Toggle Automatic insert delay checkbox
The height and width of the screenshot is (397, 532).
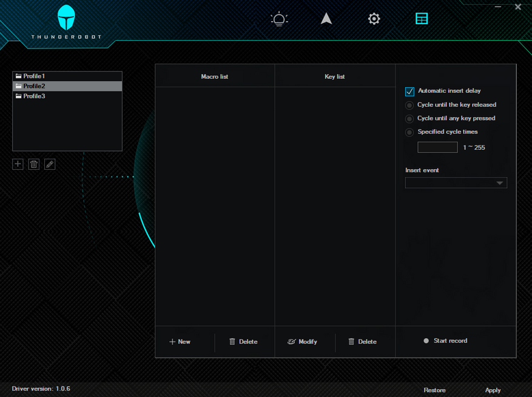point(409,91)
